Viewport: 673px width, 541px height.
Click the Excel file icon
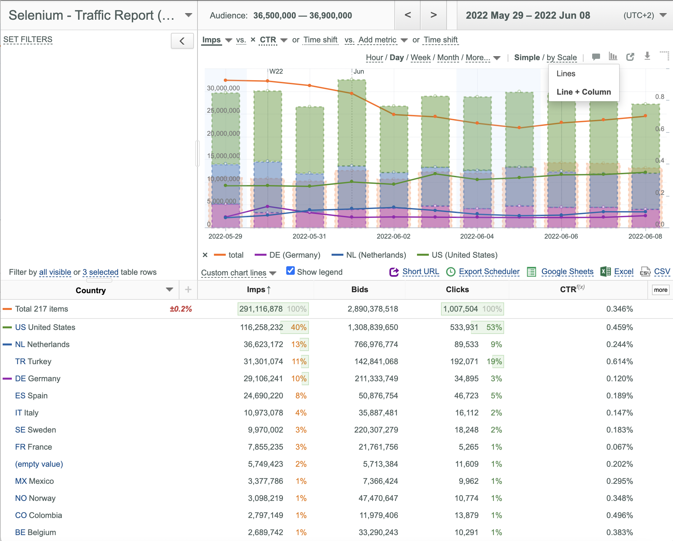click(605, 272)
